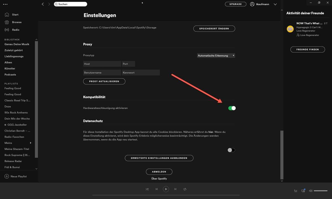The image size is (332, 199).
Task: Open Künstler in library
Action: tap(10, 69)
